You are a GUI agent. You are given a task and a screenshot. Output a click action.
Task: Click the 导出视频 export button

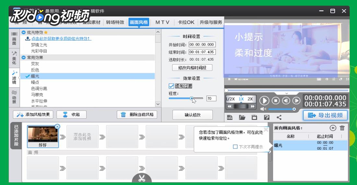(x=325, y=115)
